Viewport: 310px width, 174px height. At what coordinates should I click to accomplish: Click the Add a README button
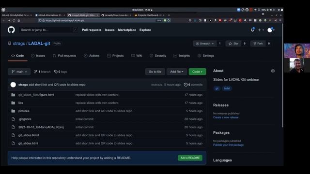click(190, 158)
